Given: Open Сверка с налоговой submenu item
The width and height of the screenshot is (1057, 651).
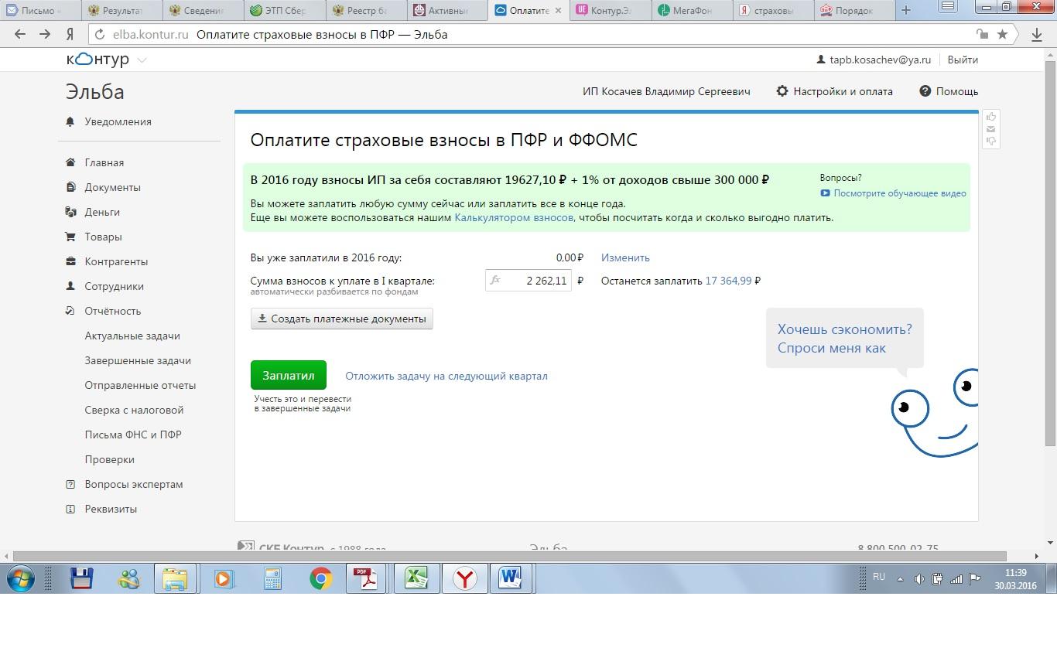Looking at the screenshot, I should [x=134, y=410].
